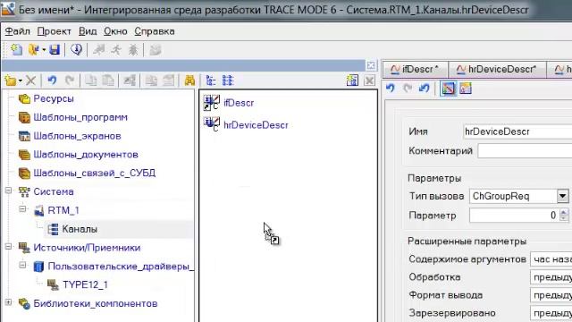Click the ifDescr channel icon
Viewport: 572px width, 322px height.
click(x=212, y=103)
